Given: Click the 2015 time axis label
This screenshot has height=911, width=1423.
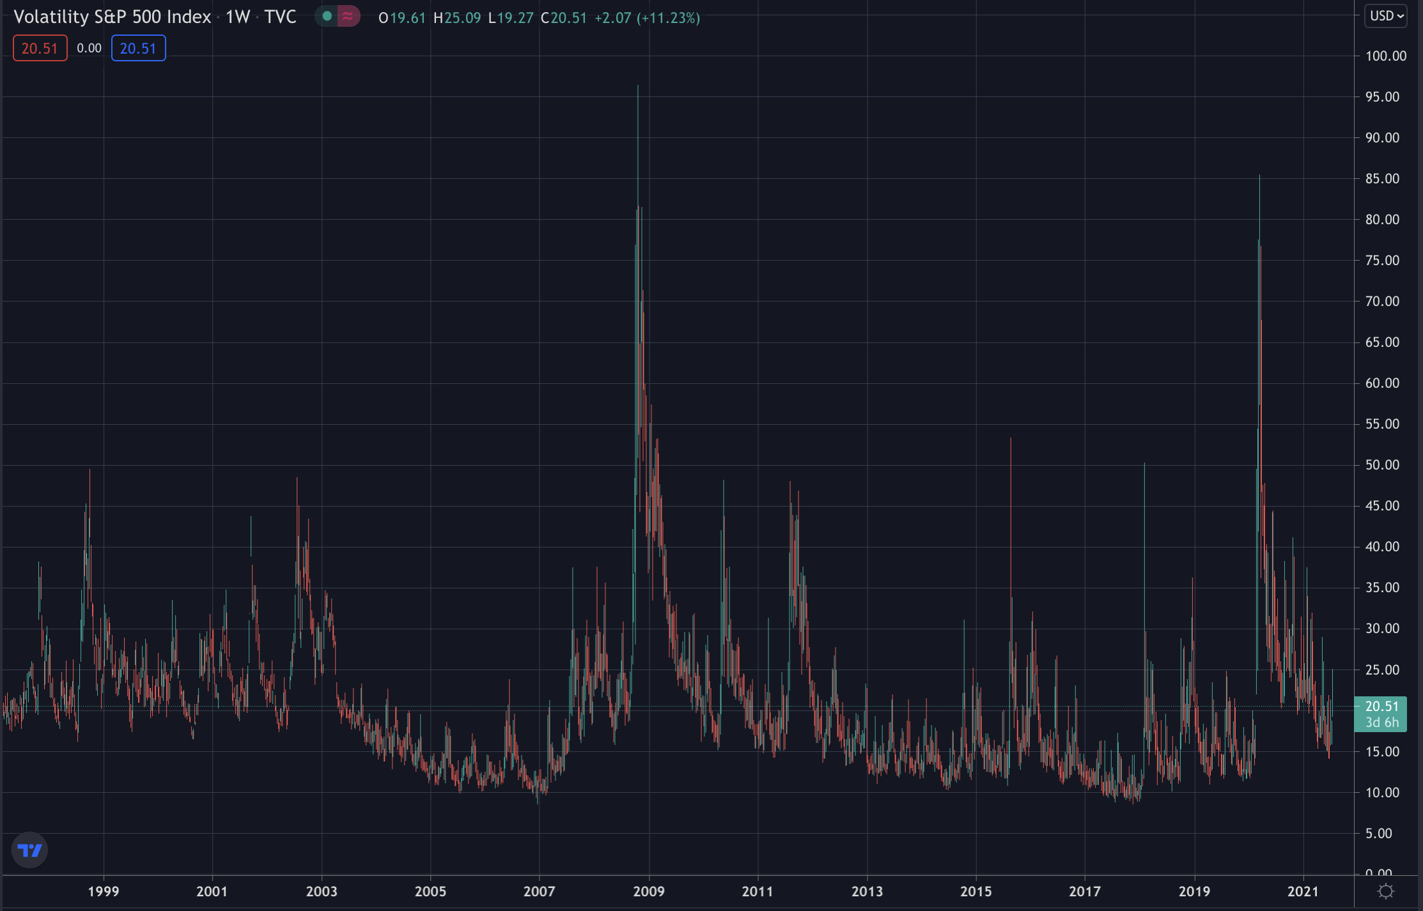Looking at the screenshot, I should pos(976,891).
